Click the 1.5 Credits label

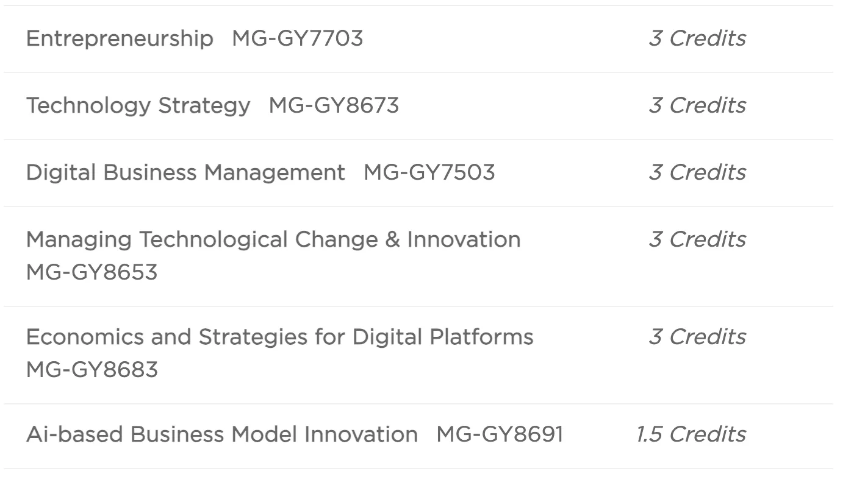click(x=691, y=435)
